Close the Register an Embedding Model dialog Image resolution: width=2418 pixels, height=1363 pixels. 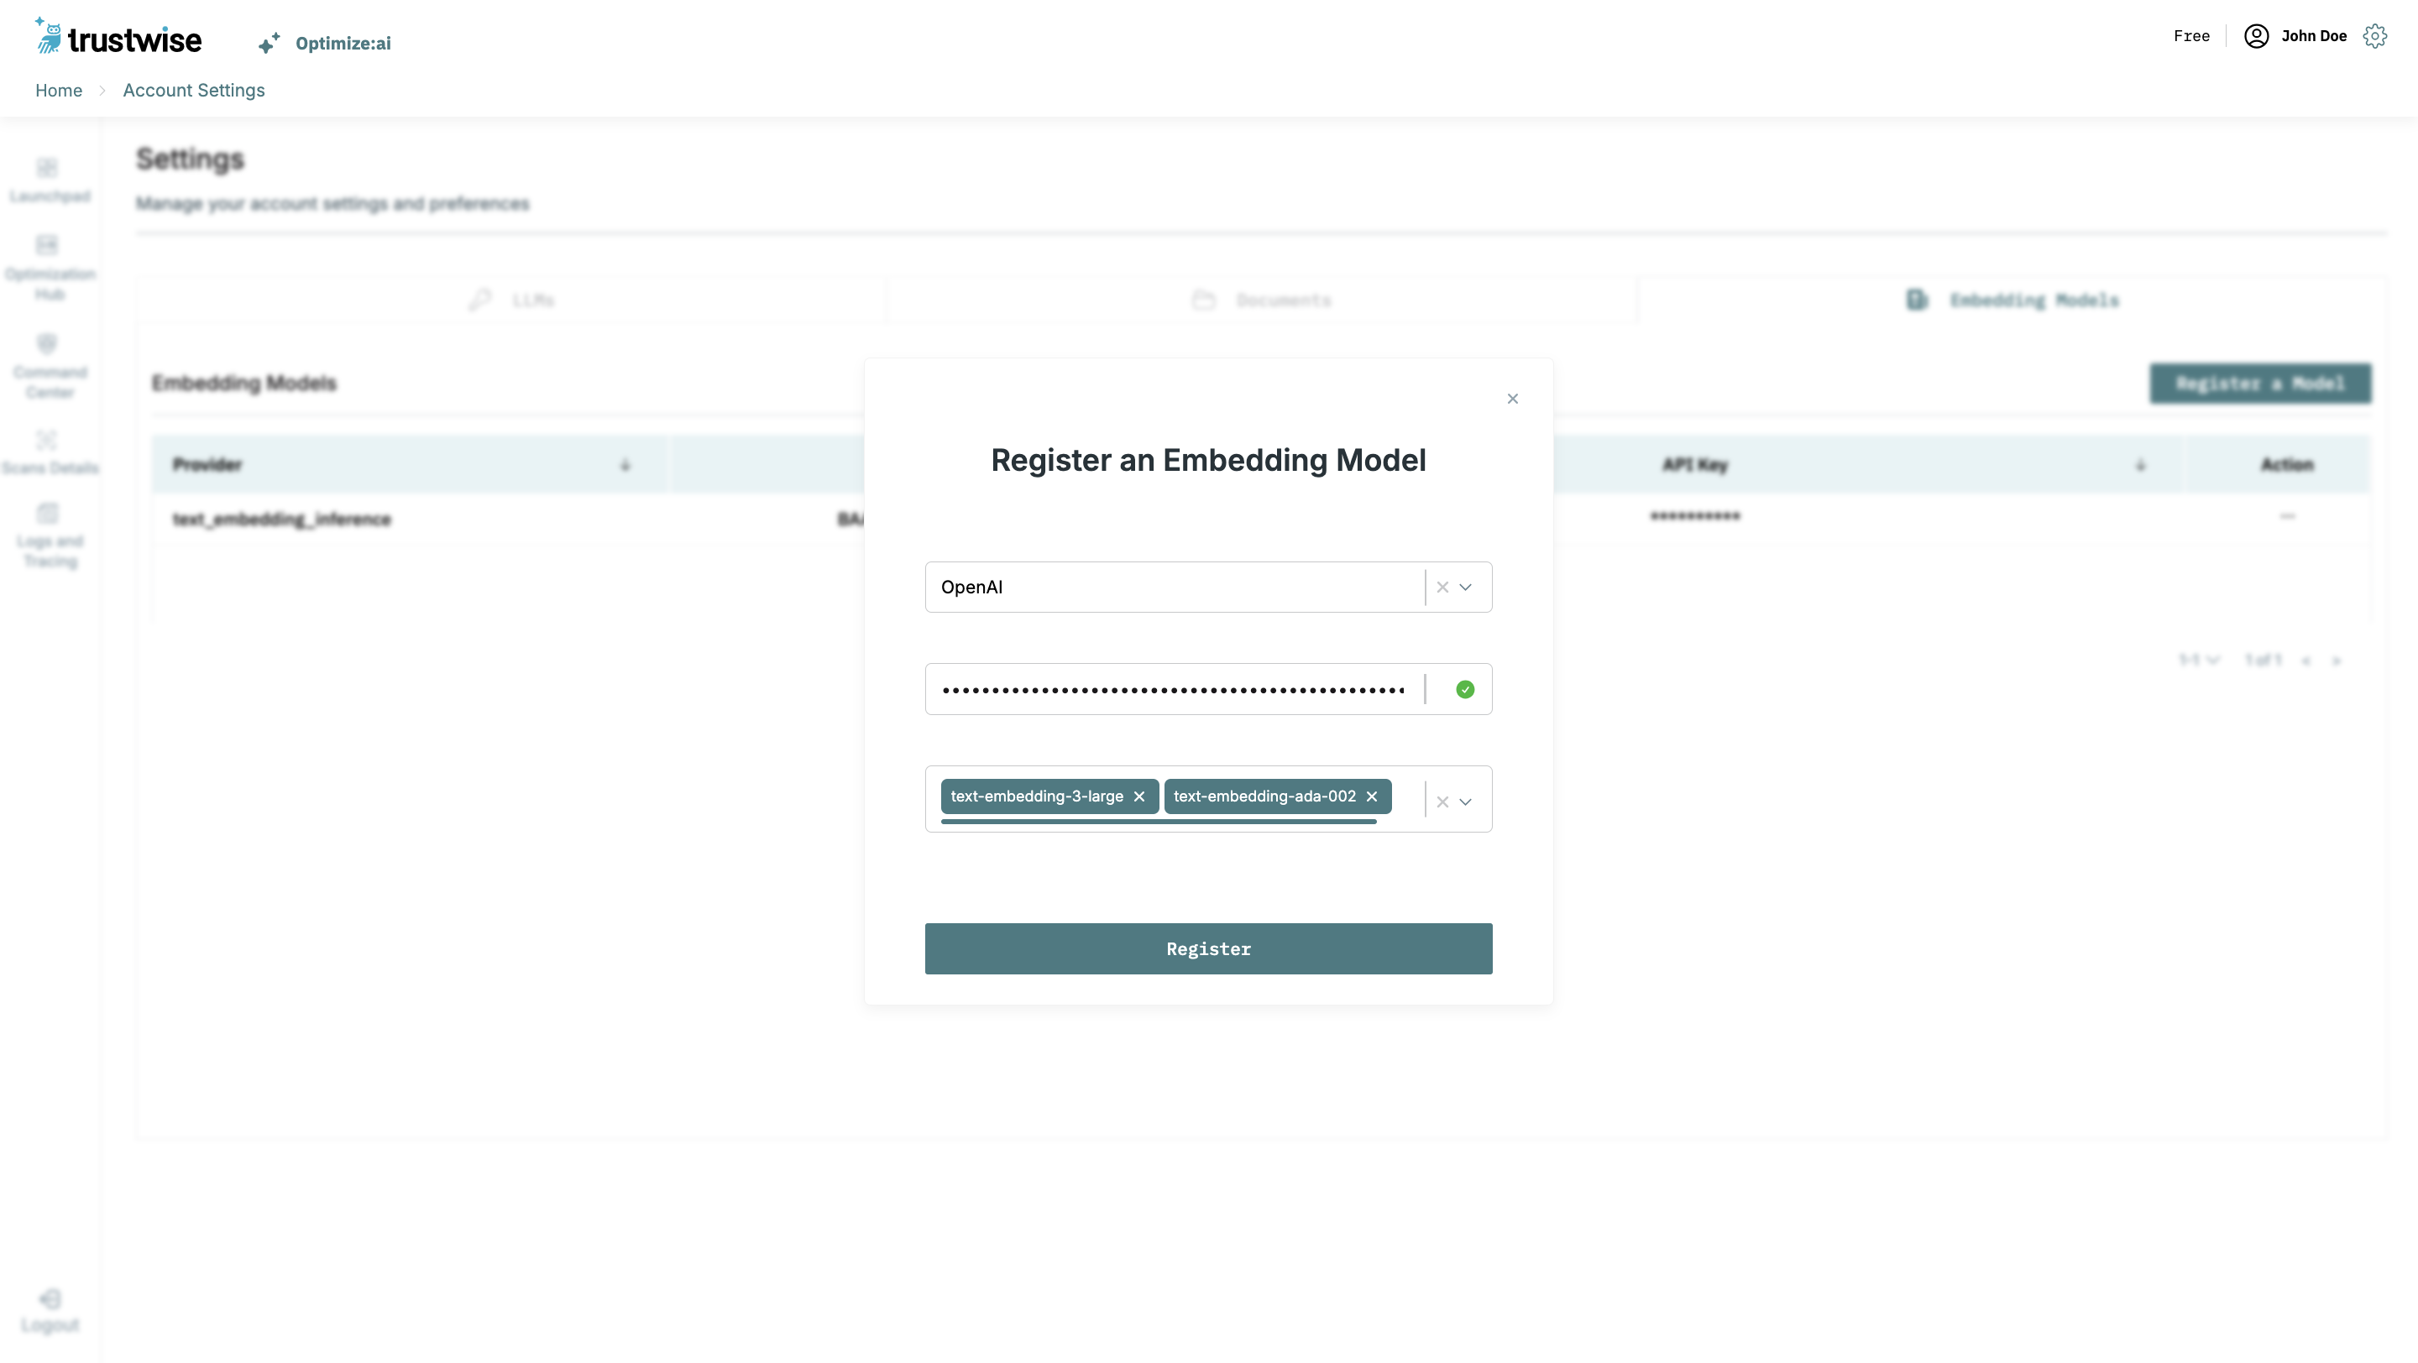(x=1512, y=399)
